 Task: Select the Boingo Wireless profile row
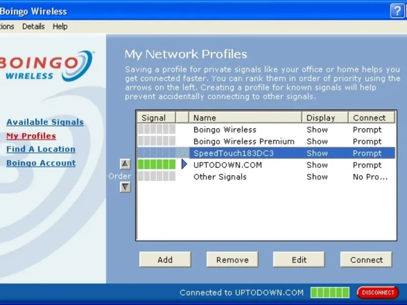266,130
